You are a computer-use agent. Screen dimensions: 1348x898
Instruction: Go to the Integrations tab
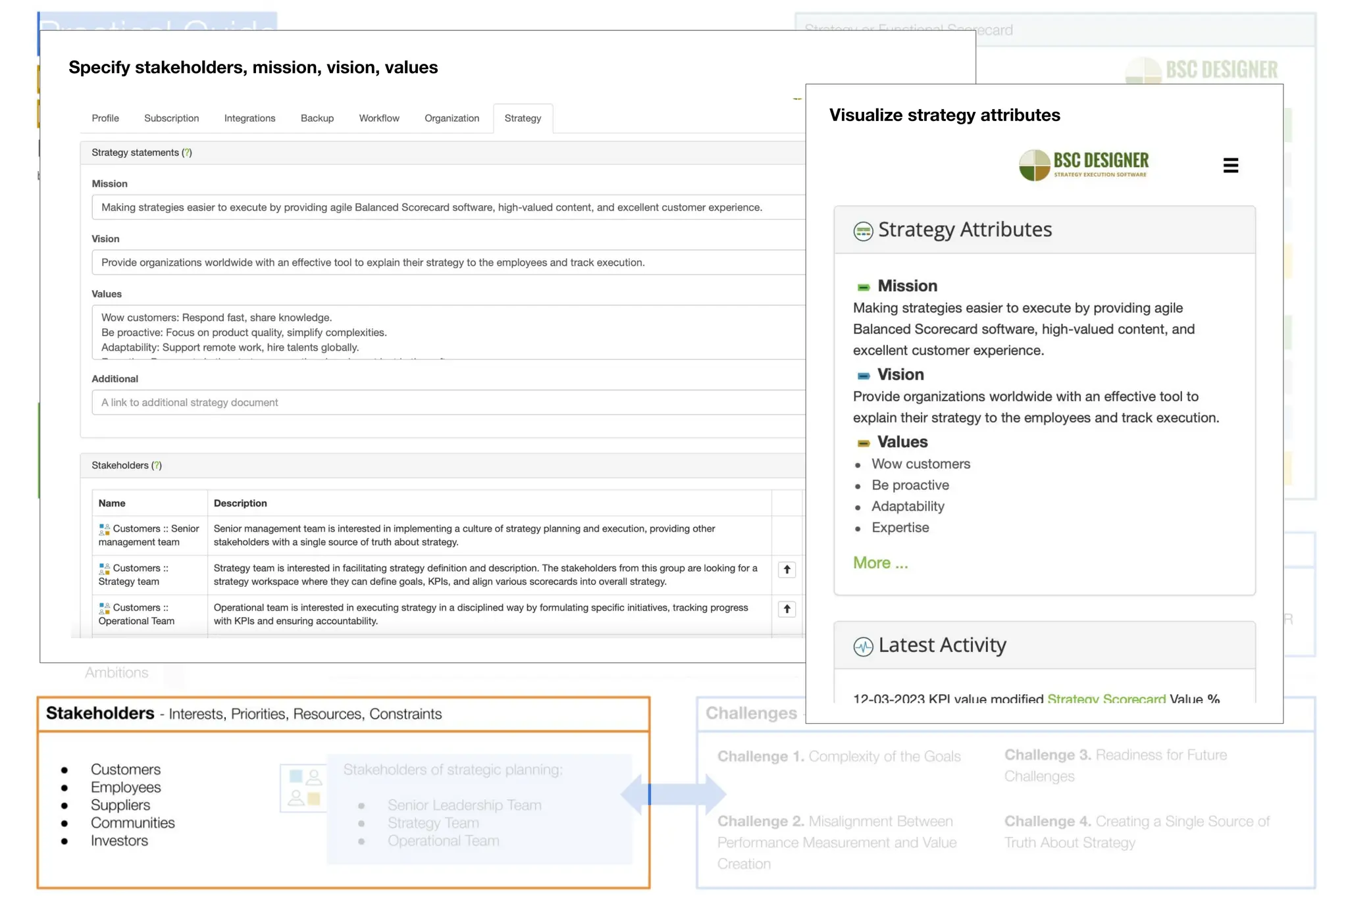pos(249,118)
